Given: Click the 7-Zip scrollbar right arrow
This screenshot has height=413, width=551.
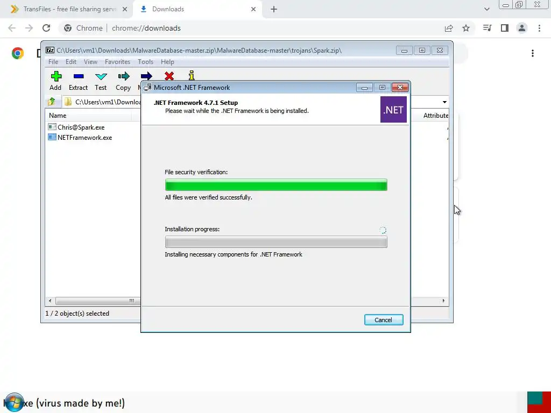Looking at the screenshot, I should pyautogui.click(x=443, y=301).
